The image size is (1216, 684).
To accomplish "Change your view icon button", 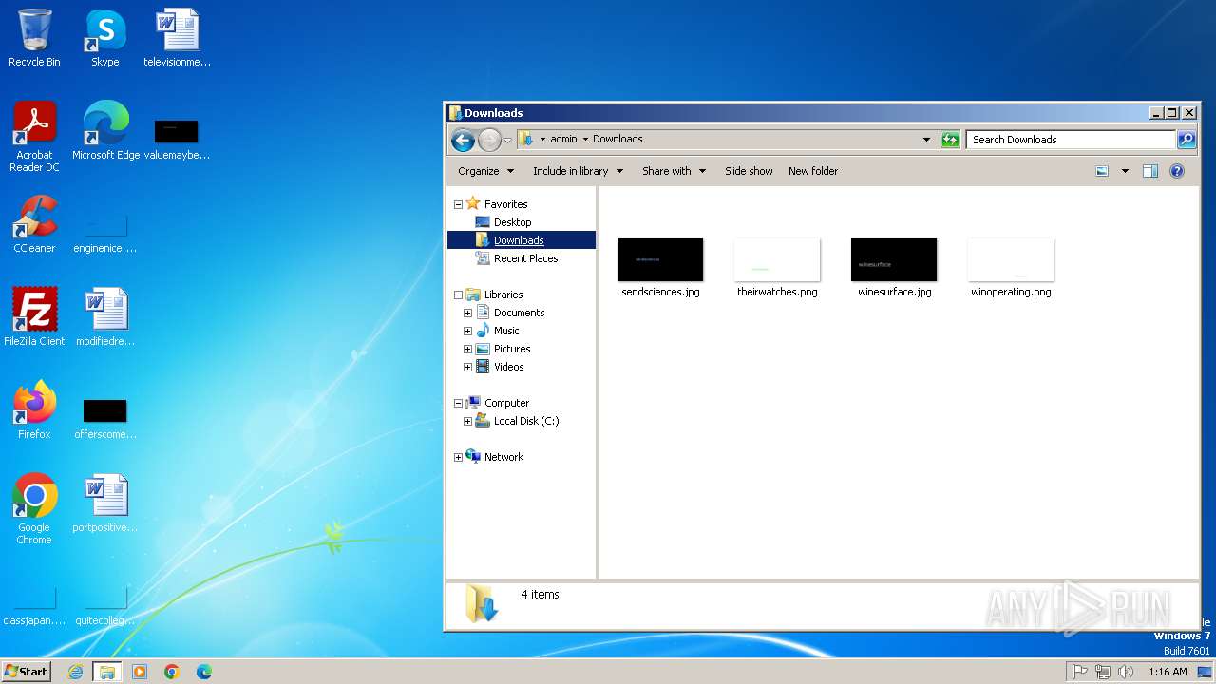I will click(1102, 171).
